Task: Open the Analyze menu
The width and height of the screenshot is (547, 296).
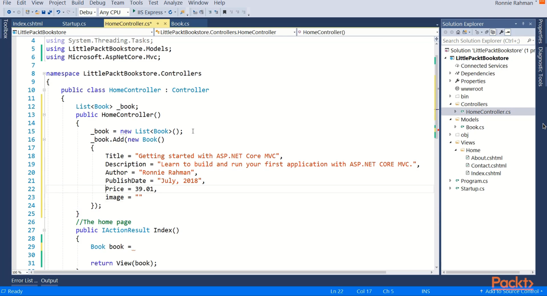Action: [x=173, y=3]
